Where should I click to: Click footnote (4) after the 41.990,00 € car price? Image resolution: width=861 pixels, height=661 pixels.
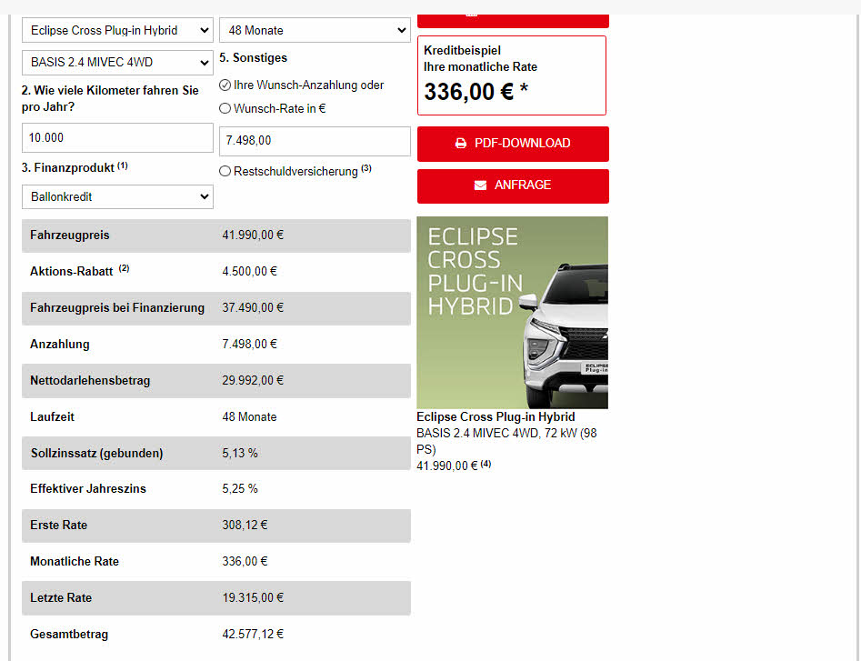486,464
